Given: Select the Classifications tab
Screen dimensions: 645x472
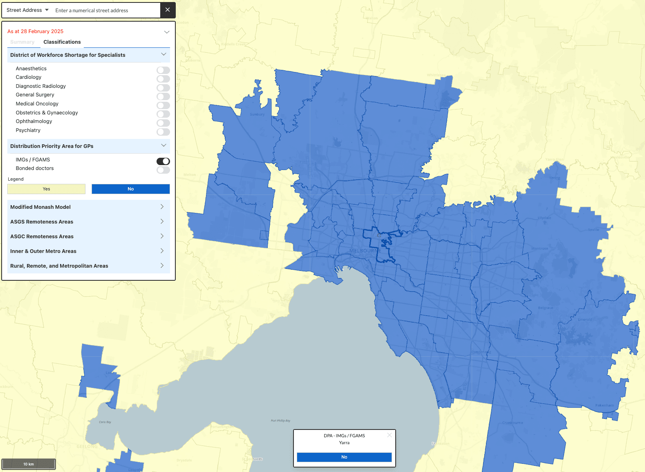Looking at the screenshot, I should click(62, 42).
